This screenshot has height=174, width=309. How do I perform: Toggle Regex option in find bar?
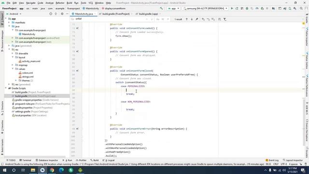point(168,19)
